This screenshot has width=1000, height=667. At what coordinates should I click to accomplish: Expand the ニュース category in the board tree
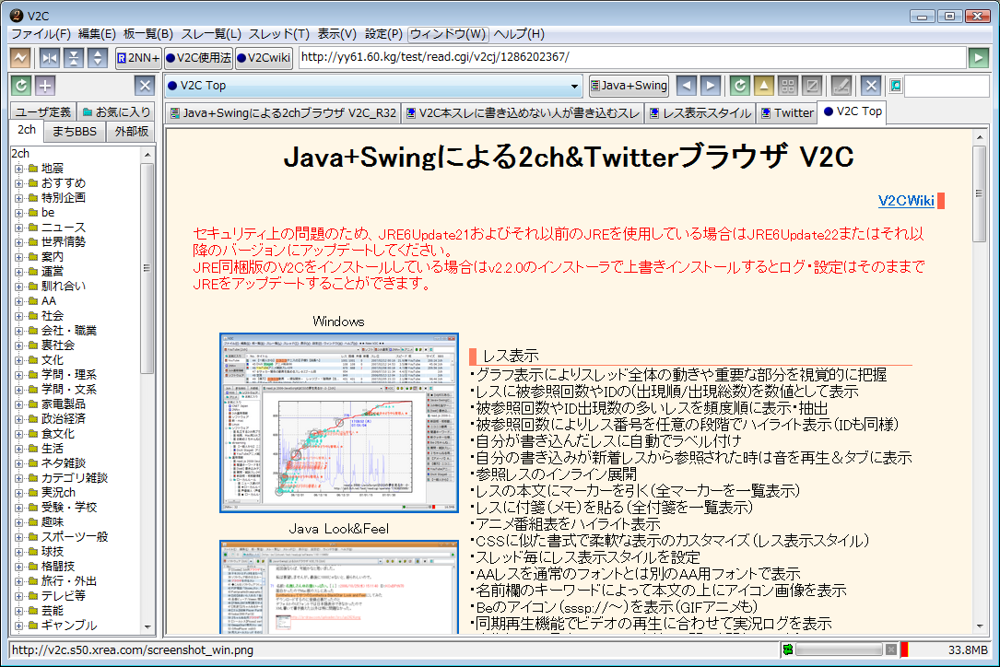(x=18, y=228)
